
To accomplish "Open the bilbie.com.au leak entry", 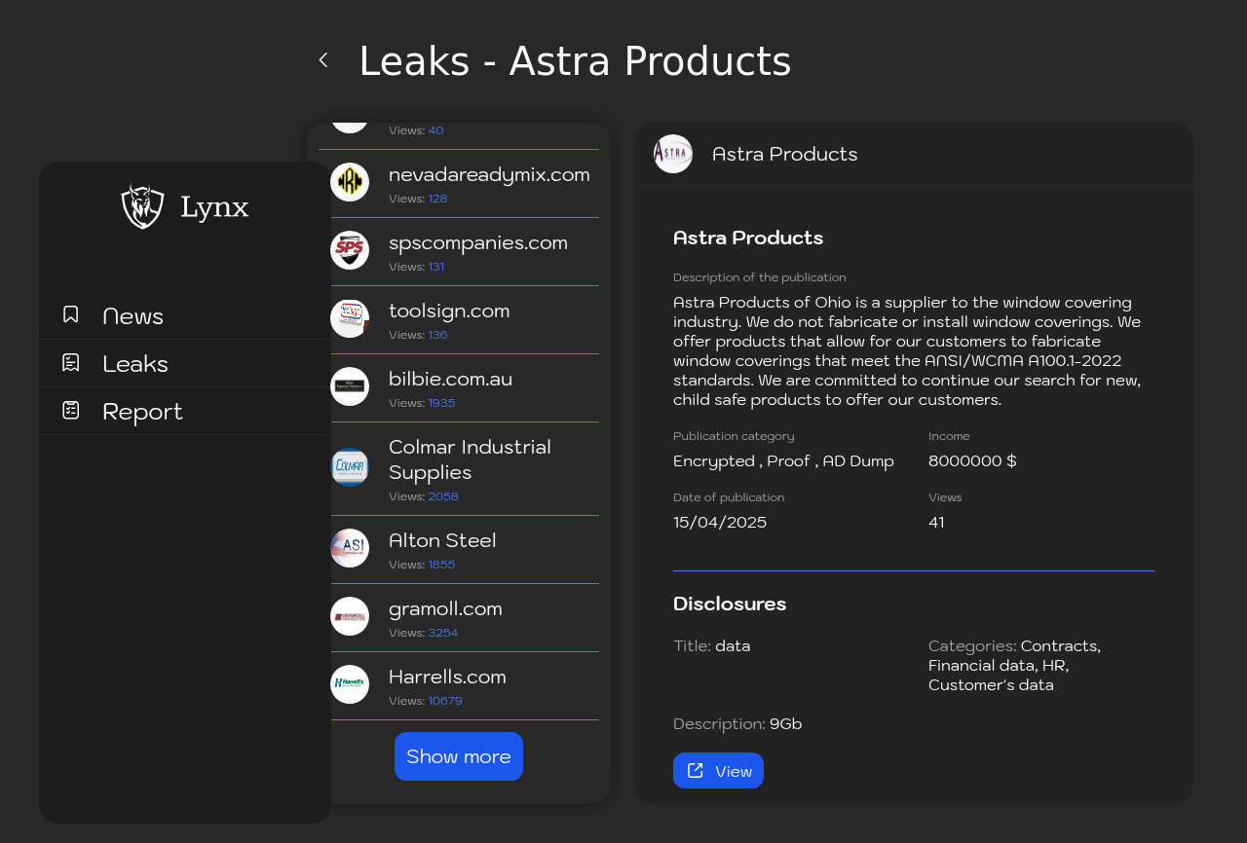I will [459, 388].
